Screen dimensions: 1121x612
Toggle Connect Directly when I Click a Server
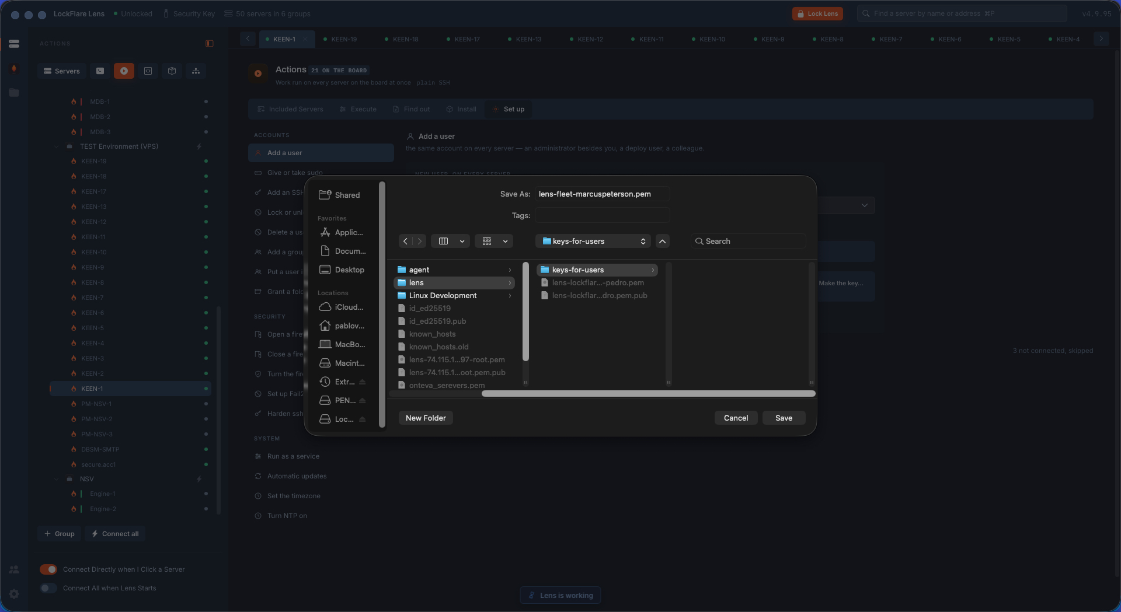coord(48,569)
